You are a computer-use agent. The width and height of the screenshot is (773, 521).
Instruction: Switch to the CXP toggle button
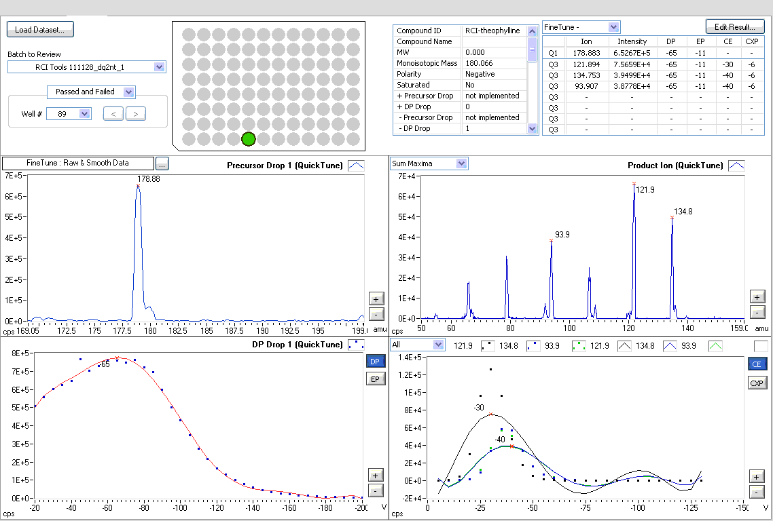(x=757, y=383)
